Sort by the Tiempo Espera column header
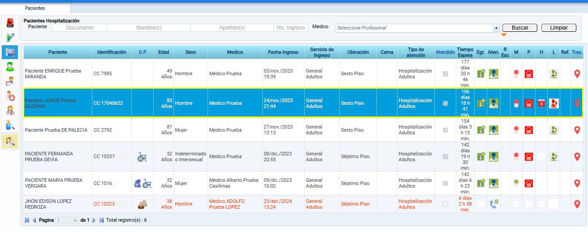 465,52
